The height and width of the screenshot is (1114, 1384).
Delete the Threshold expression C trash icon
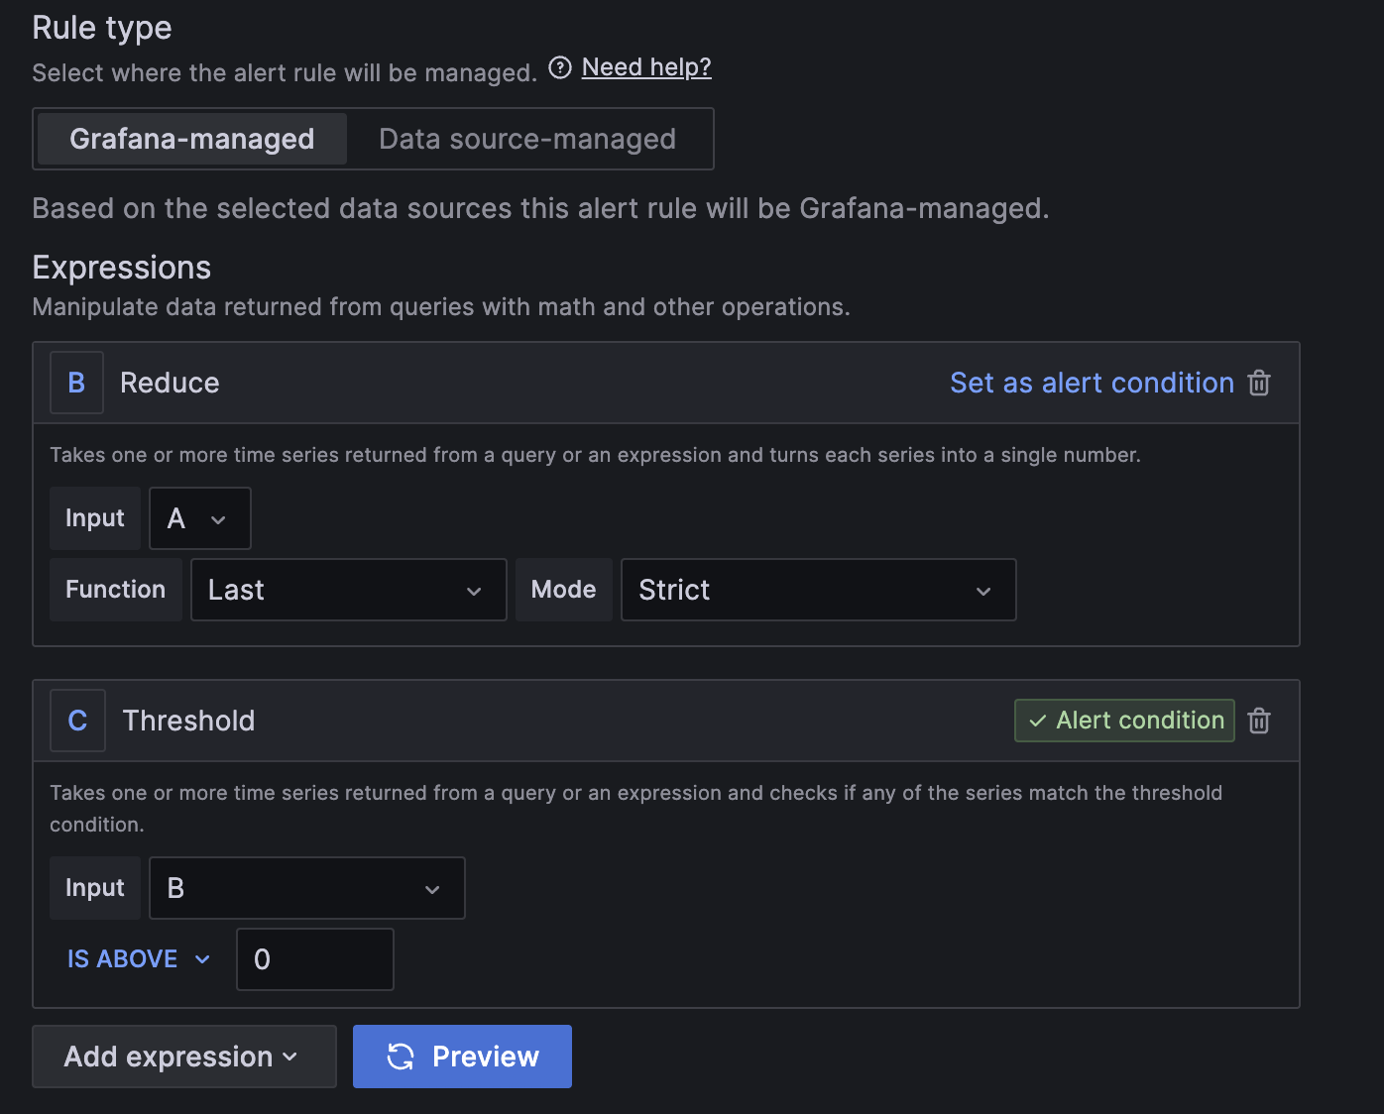coord(1259,721)
